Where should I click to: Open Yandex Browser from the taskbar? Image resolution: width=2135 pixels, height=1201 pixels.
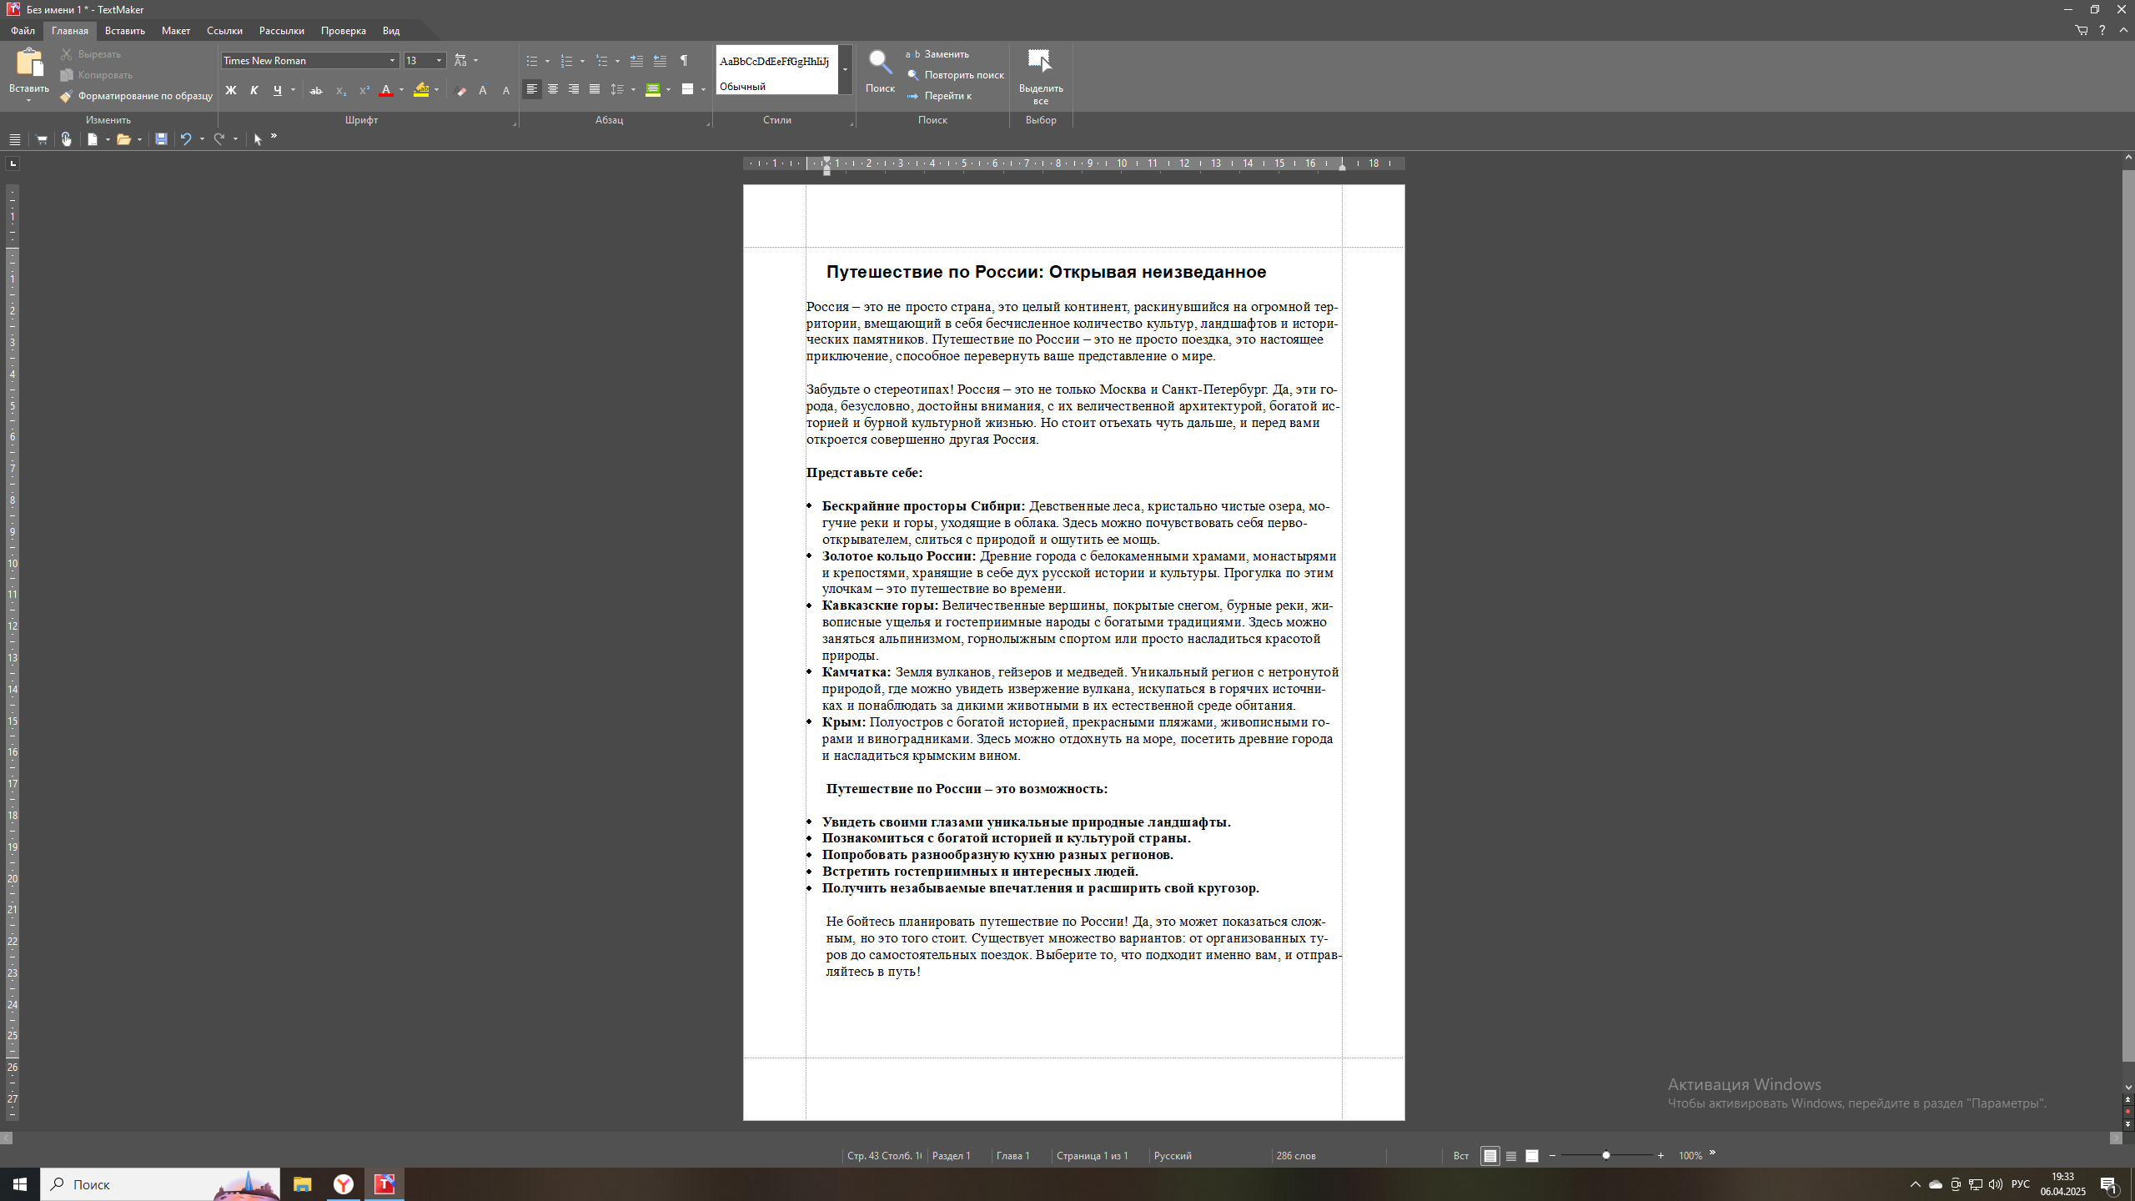(344, 1184)
